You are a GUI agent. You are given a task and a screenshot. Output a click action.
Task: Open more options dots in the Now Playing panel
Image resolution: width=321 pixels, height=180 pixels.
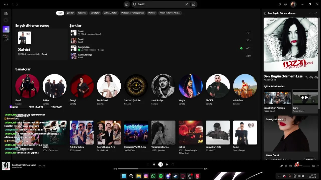[310, 13]
